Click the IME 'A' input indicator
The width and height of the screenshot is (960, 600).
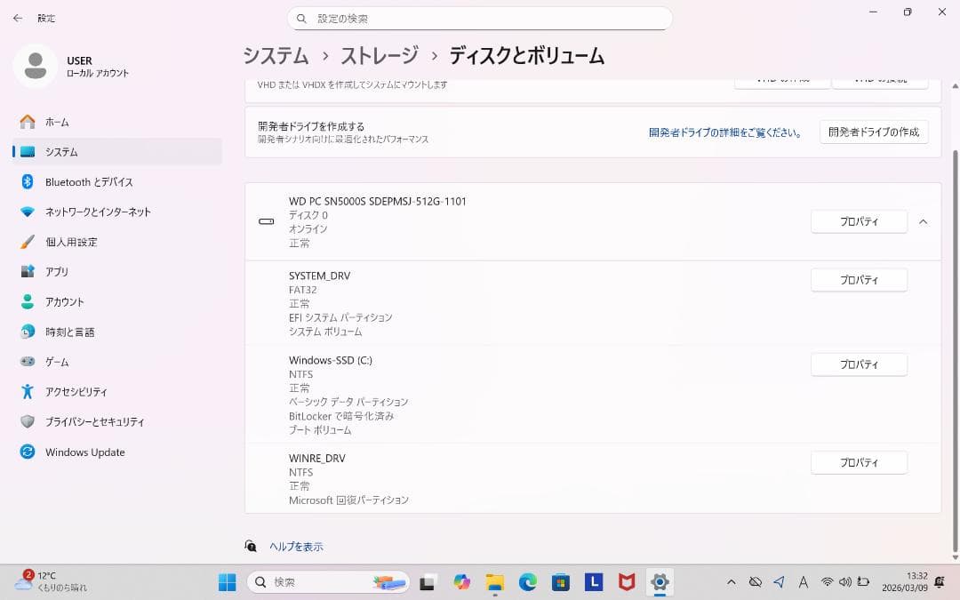(x=804, y=582)
